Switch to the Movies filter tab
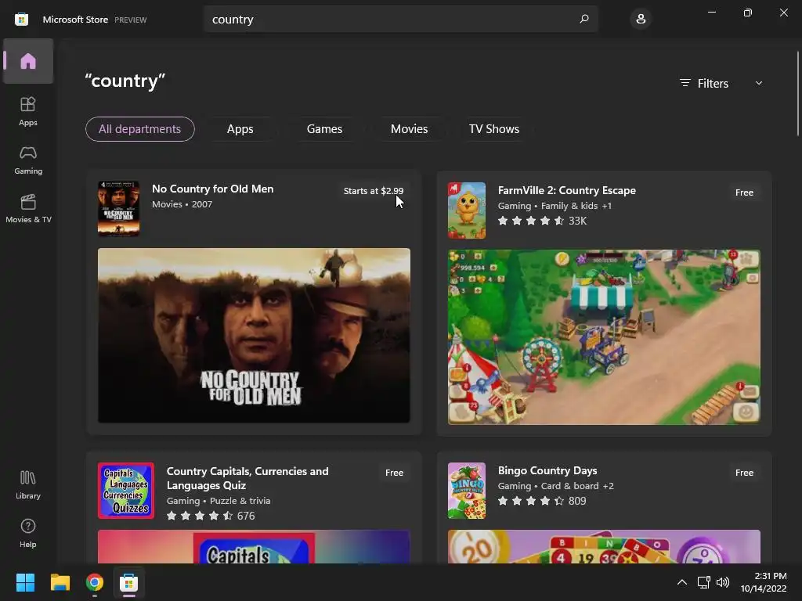 (x=409, y=129)
